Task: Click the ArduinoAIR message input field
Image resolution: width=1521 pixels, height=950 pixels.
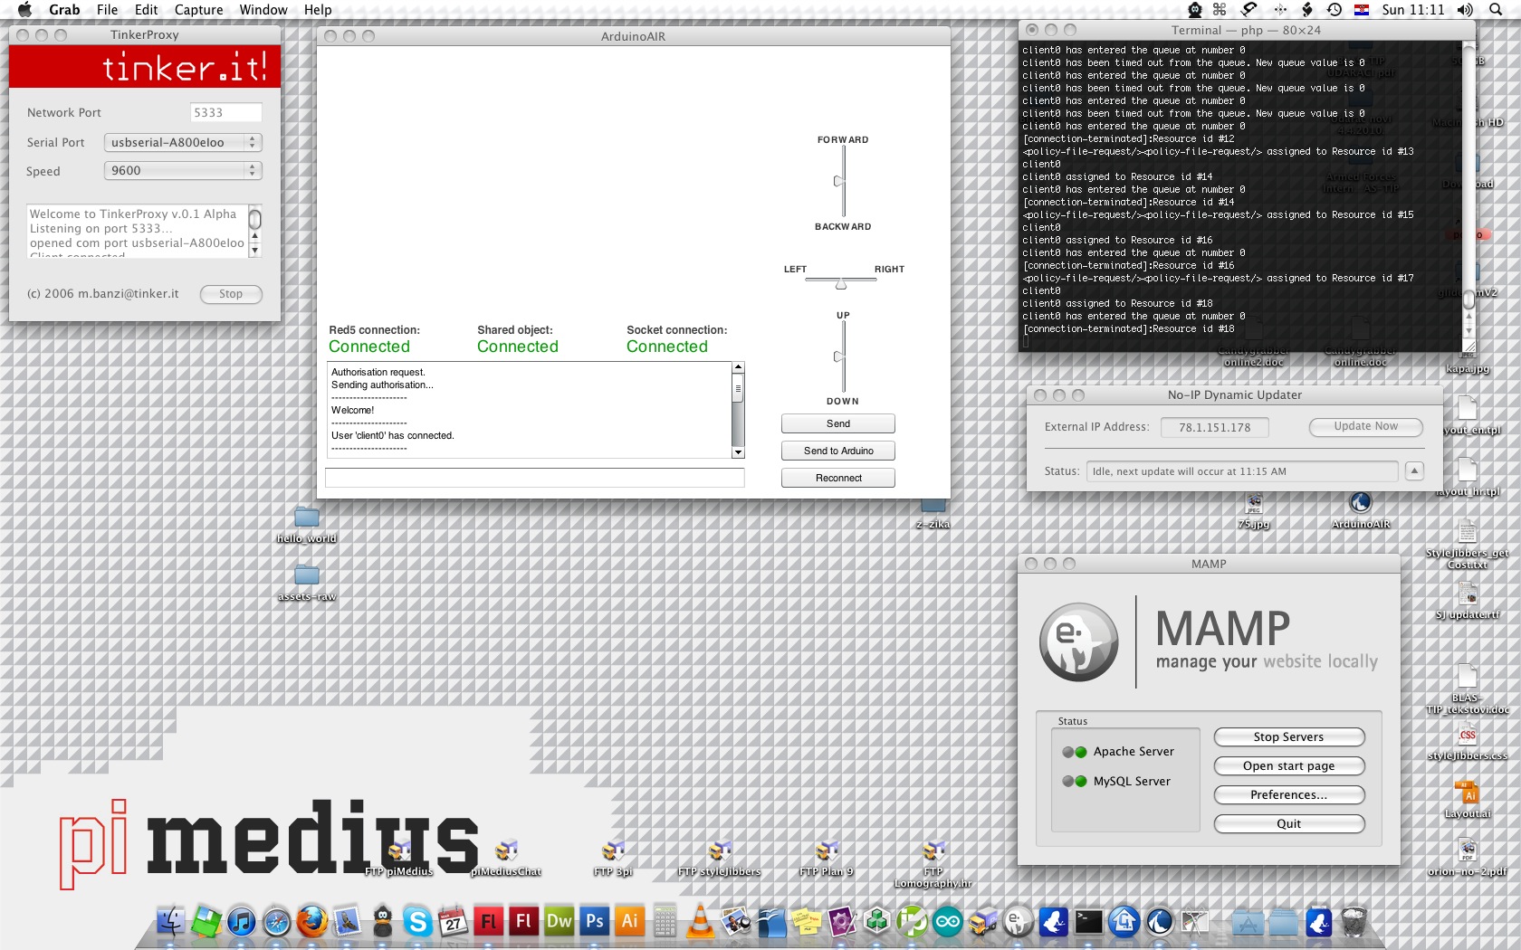Action: coord(535,478)
